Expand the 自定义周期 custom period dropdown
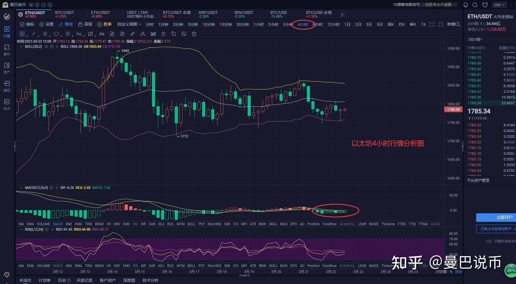Image resolution: width=516 pixels, height=284 pixels. click(x=129, y=24)
